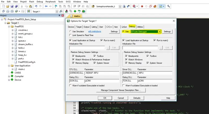Open ST-Link Debugger Settings button
The height and width of the screenshot is (114, 209).
[x=167, y=32]
